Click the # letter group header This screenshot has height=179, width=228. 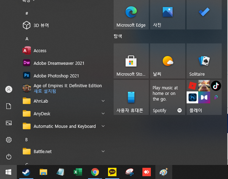(x=27, y=13)
